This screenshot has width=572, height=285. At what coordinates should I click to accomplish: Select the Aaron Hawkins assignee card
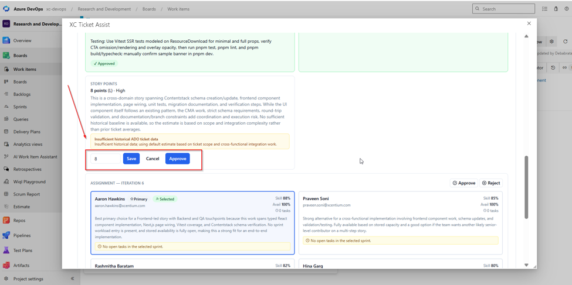[192, 223]
